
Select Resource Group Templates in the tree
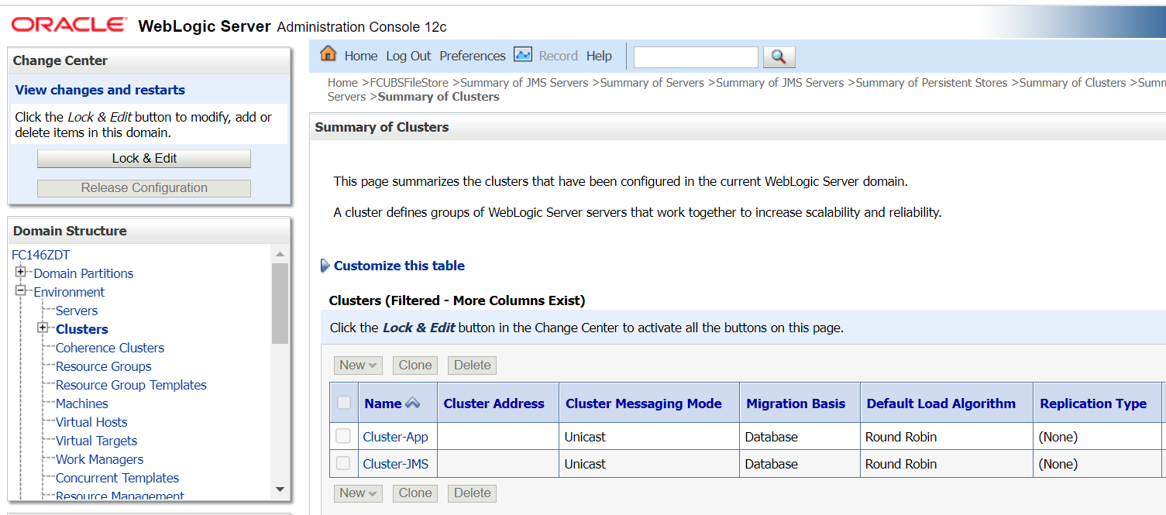pyautogui.click(x=131, y=385)
